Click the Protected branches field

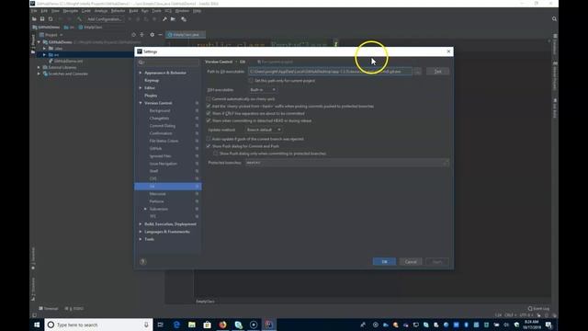(x=347, y=163)
